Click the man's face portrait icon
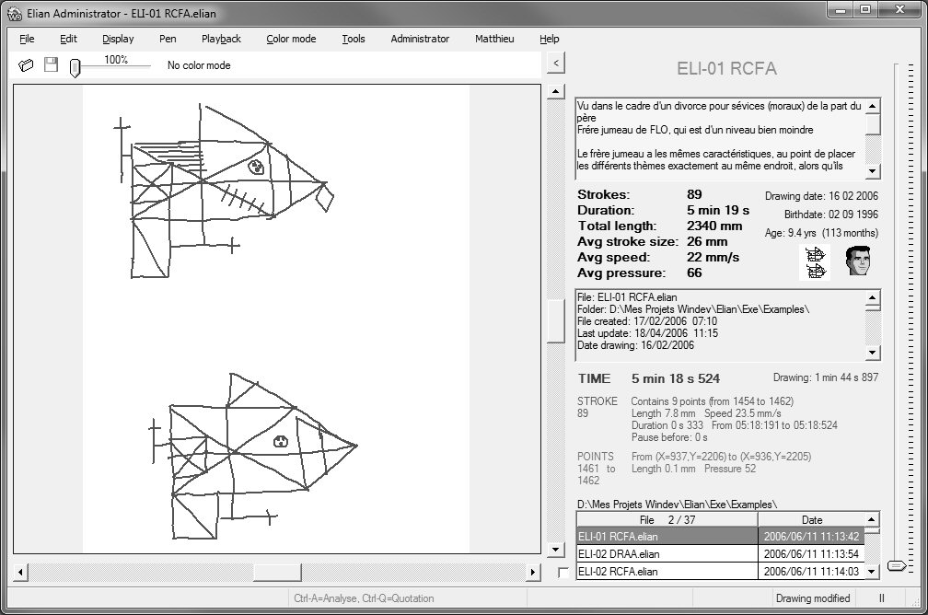The image size is (928, 615). (858, 261)
